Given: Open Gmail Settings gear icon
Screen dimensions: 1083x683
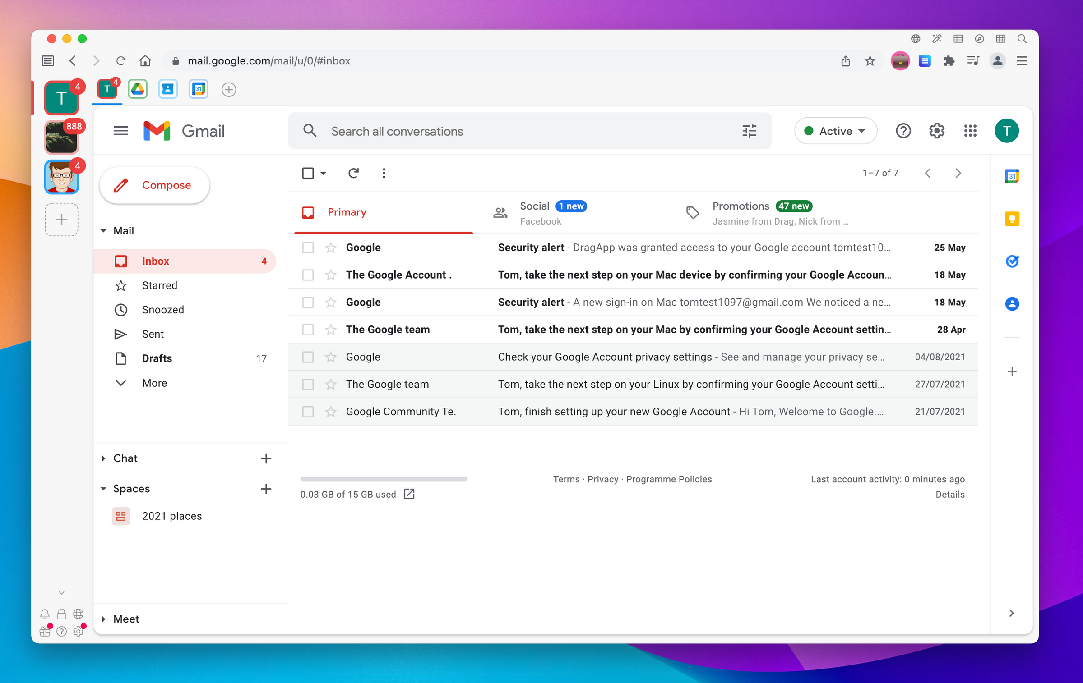Looking at the screenshot, I should coord(936,131).
